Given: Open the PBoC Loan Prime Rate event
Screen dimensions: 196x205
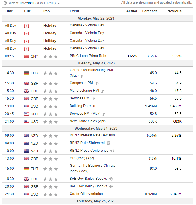Looking at the screenshot, I should 88,56.
